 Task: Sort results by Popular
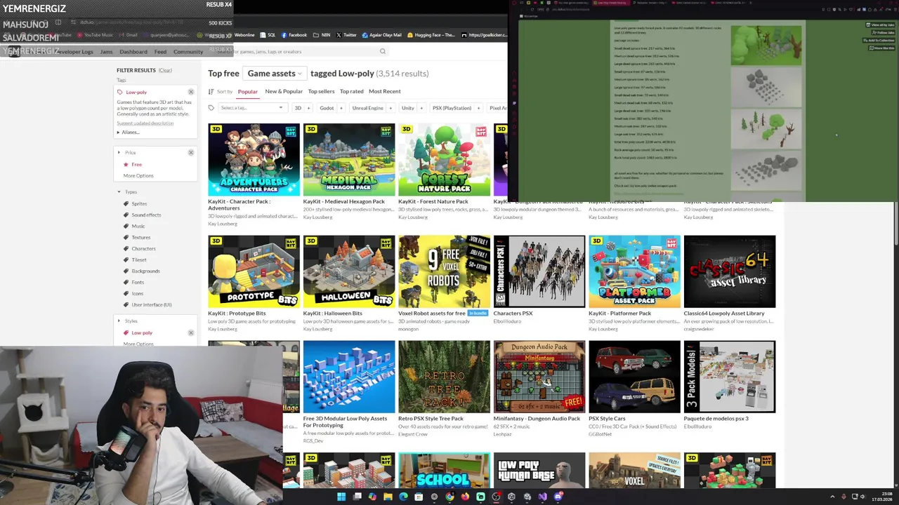247,91
